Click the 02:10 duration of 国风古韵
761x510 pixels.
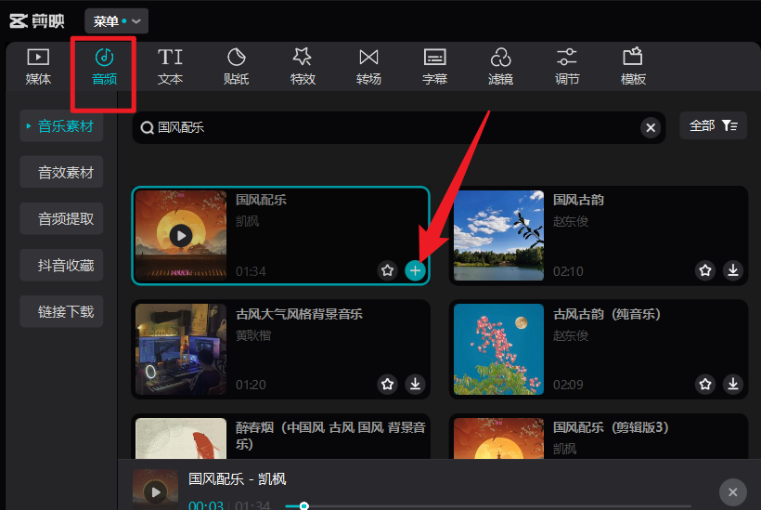(568, 271)
